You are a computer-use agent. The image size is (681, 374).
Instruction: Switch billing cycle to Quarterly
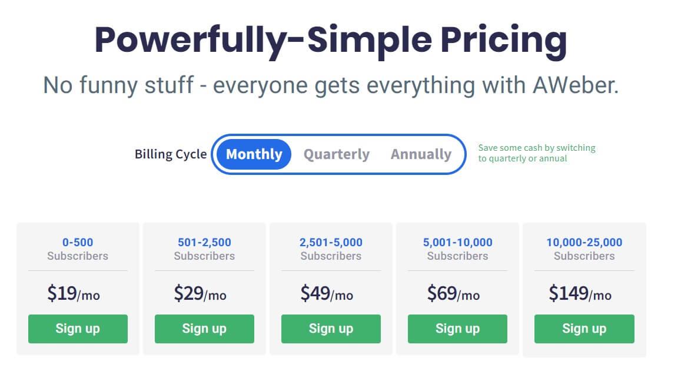pos(337,154)
